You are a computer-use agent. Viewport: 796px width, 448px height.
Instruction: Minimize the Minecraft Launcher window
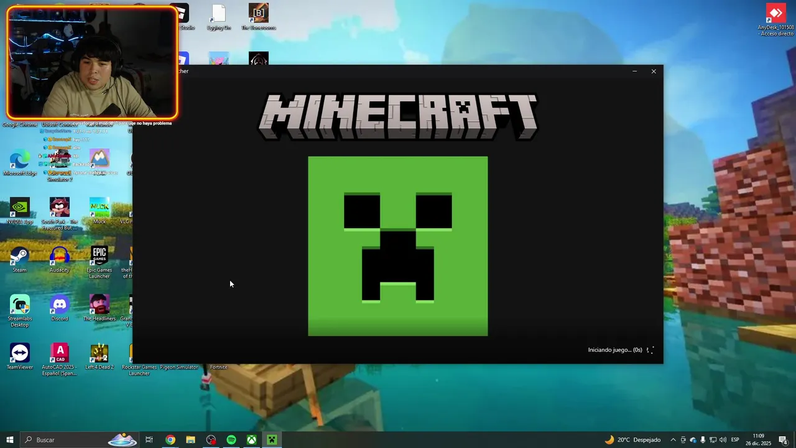pyautogui.click(x=634, y=71)
